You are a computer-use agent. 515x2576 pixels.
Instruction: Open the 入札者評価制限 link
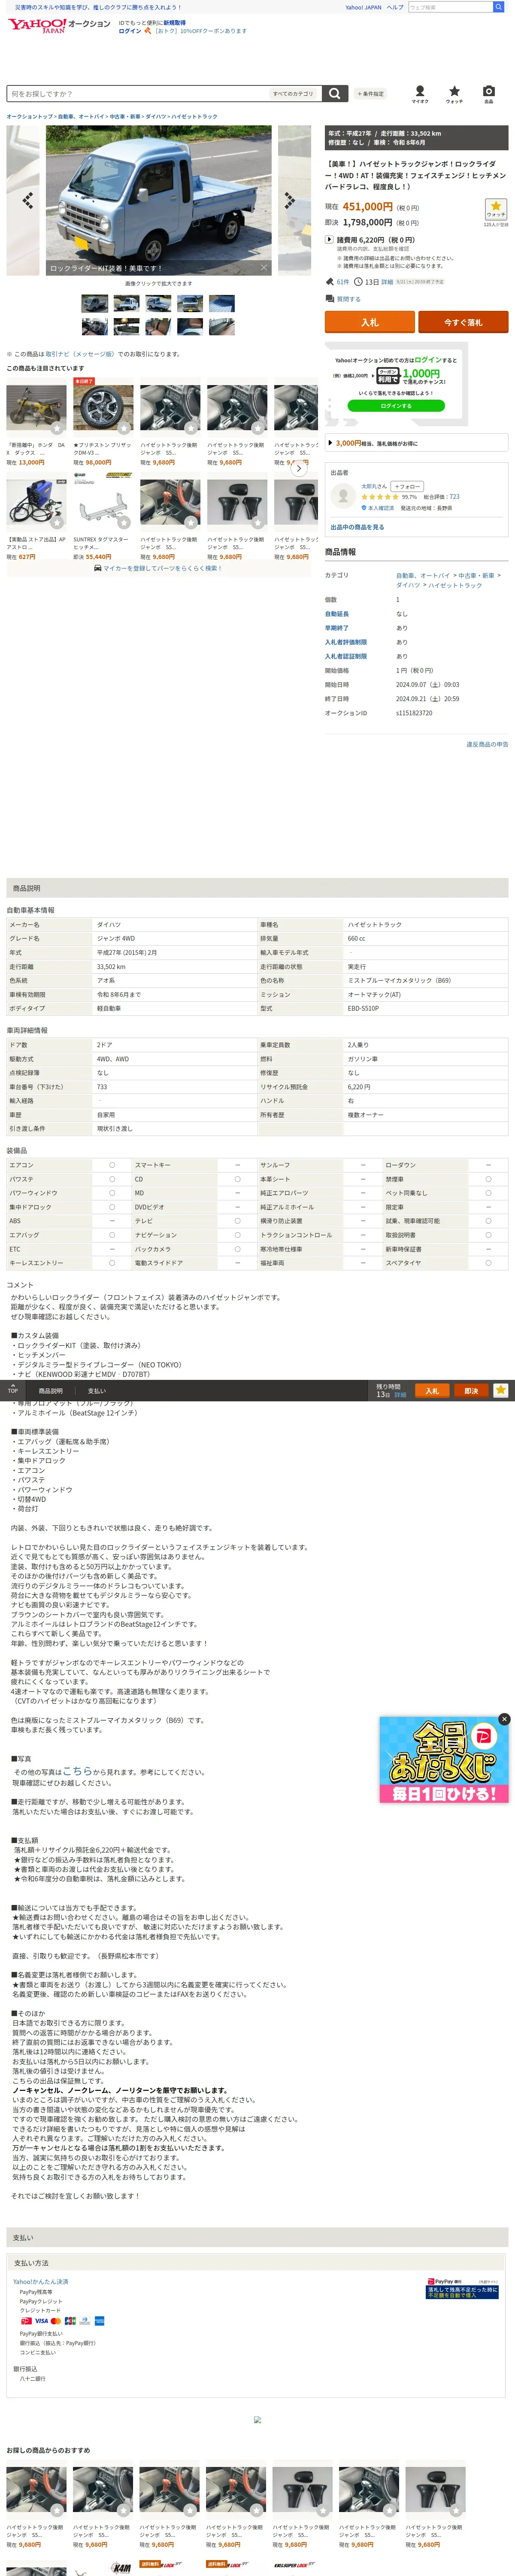coord(346,642)
